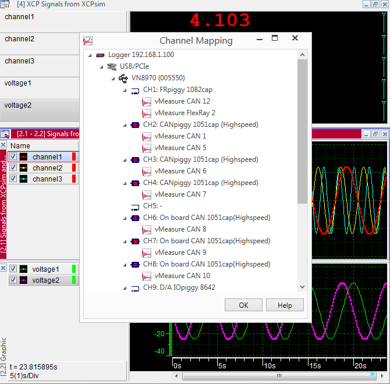Image resolution: width=390 pixels, height=384 pixels.
Task: Close the voltage legend pane with X
Action: point(3,268)
